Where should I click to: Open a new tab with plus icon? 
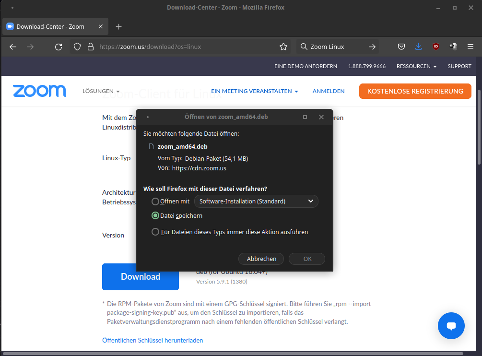[x=118, y=27]
